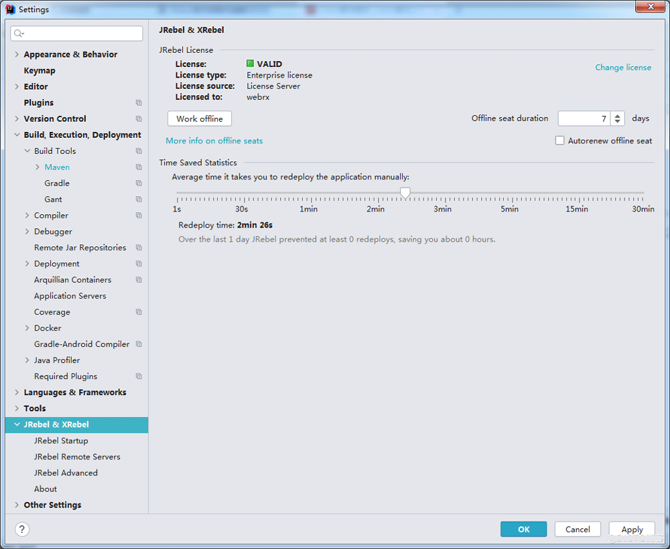Click the project-level icon beside Version Control
The width and height of the screenshot is (670, 549).
point(139,119)
